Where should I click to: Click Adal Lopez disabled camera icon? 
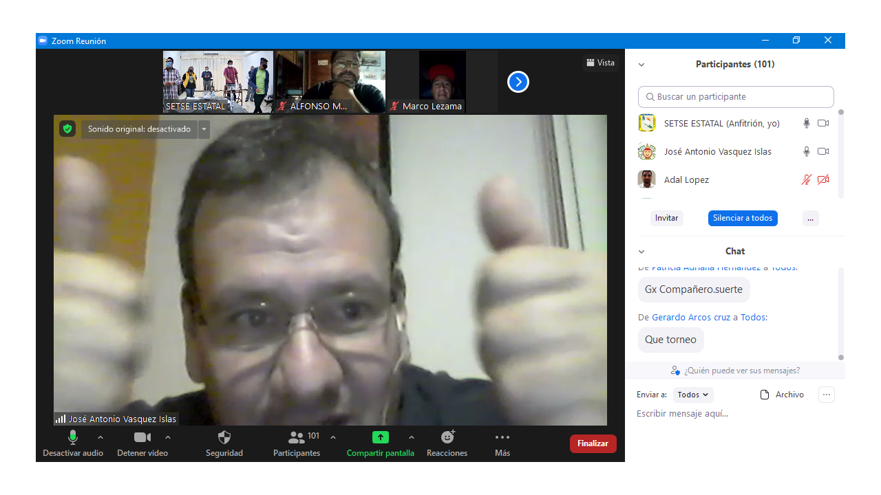[823, 179]
